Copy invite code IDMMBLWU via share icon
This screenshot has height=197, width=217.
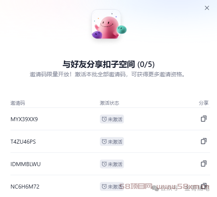[x=204, y=164]
